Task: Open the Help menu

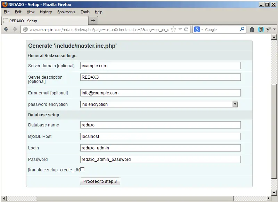Action: click(99, 12)
